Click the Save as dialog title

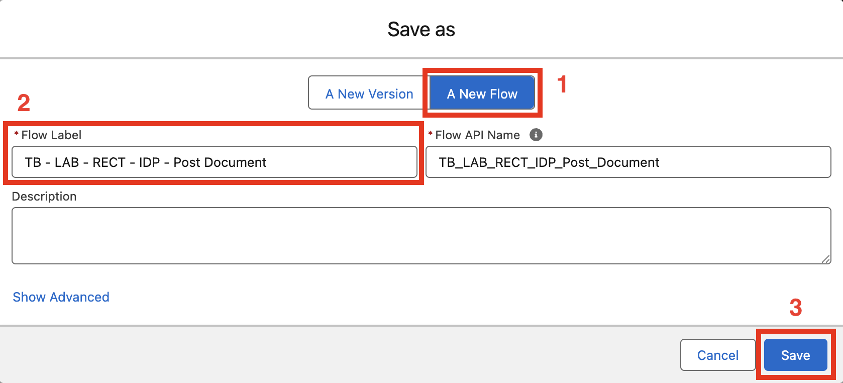pyautogui.click(x=421, y=29)
